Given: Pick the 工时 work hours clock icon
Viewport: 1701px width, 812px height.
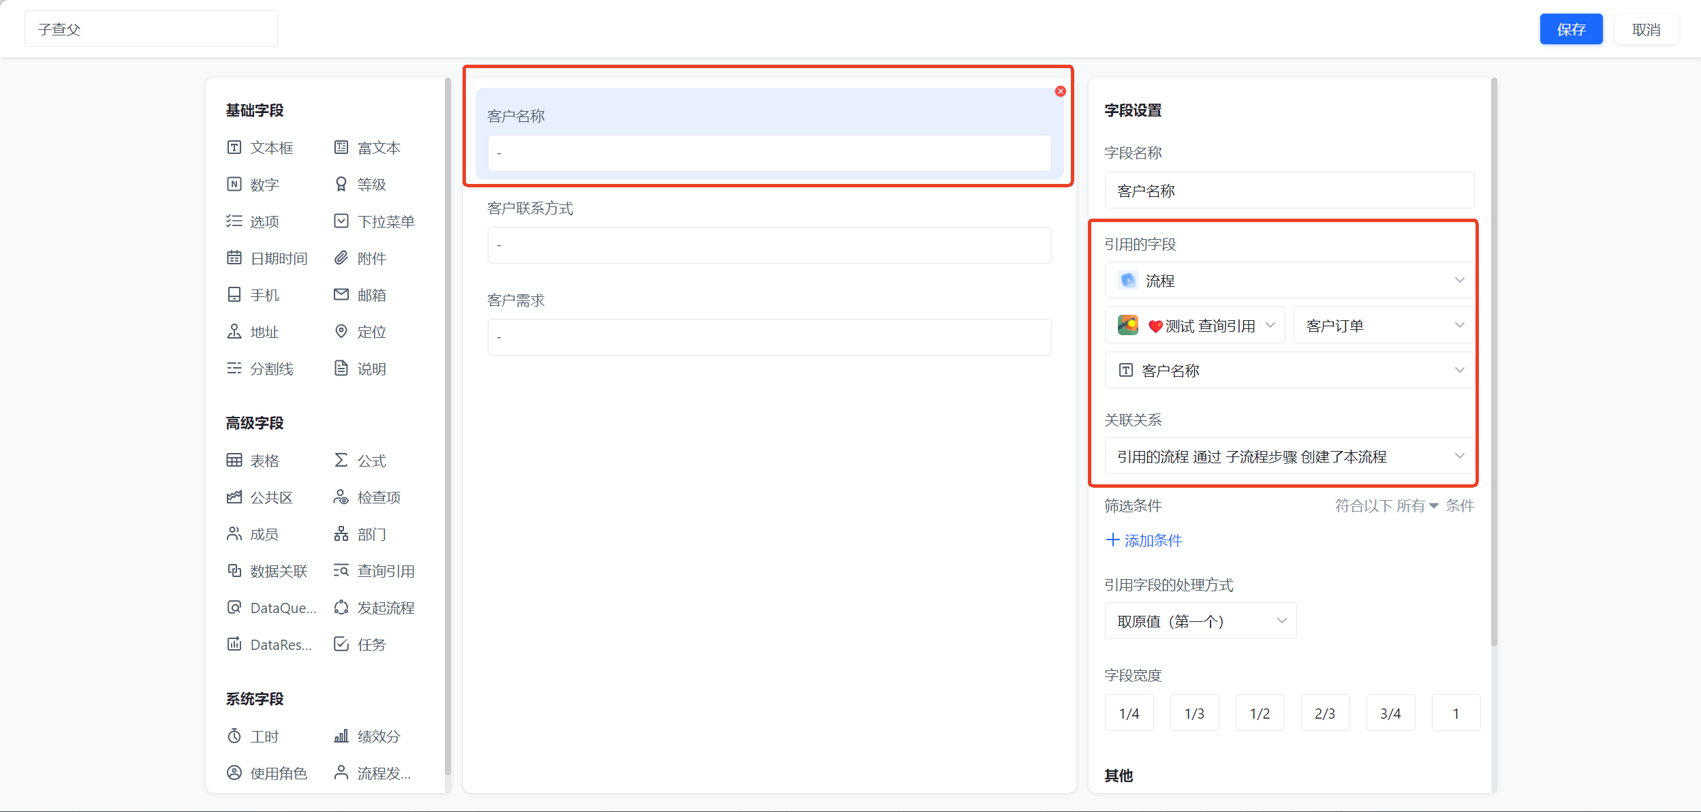Looking at the screenshot, I should tap(234, 736).
